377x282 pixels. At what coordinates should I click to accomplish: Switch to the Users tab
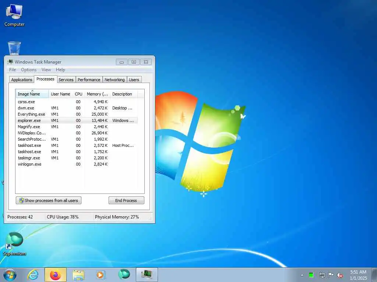click(x=134, y=80)
